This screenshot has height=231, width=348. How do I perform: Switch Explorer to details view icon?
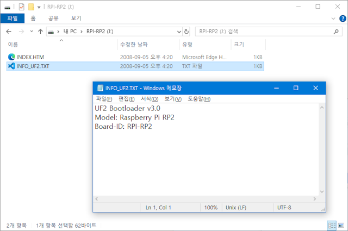tap(332, 226)
